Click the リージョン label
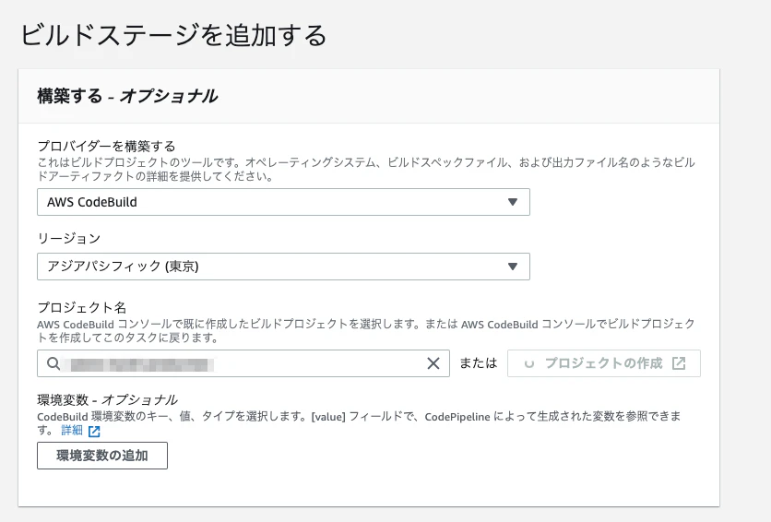 [69, 238]
